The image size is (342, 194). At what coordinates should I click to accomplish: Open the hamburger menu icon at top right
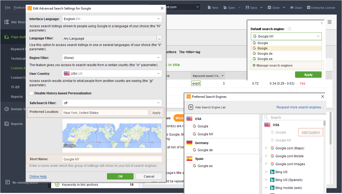point(330,22)
